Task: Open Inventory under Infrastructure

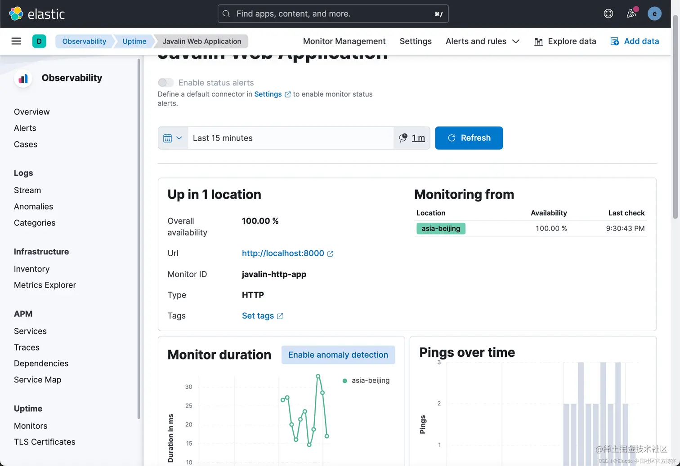Action: coord(32,269)
